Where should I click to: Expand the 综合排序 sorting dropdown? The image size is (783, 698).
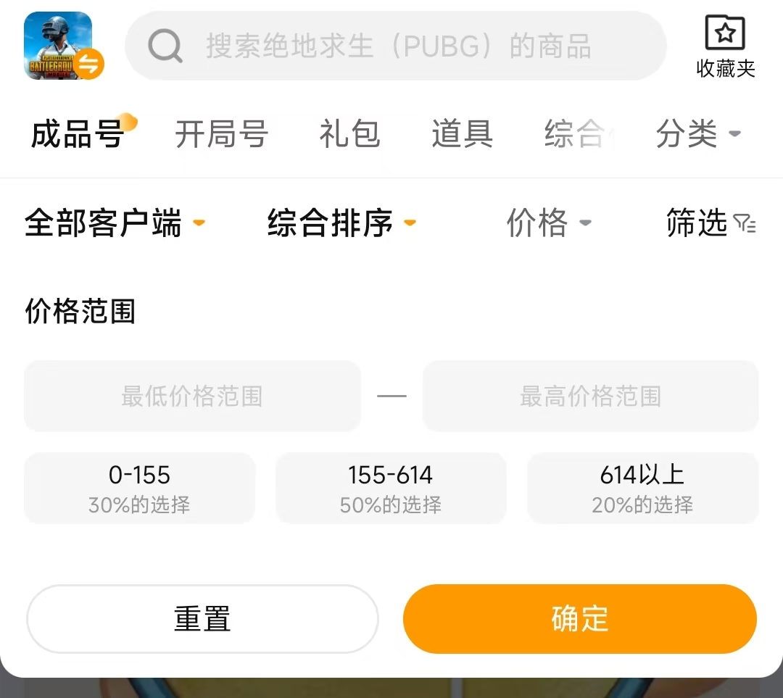point(341,223)
